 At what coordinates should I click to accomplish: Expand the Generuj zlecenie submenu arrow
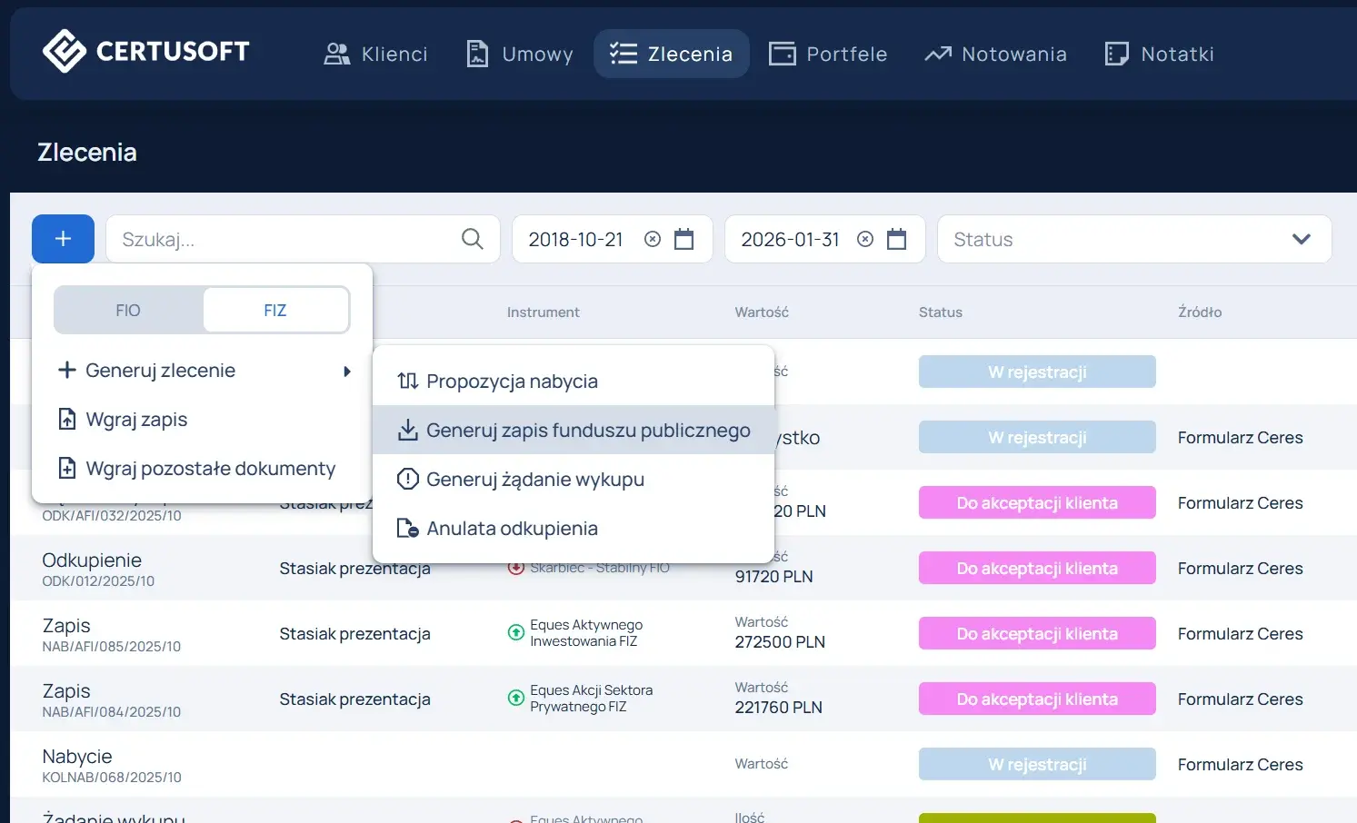click(x=346, y=371)
